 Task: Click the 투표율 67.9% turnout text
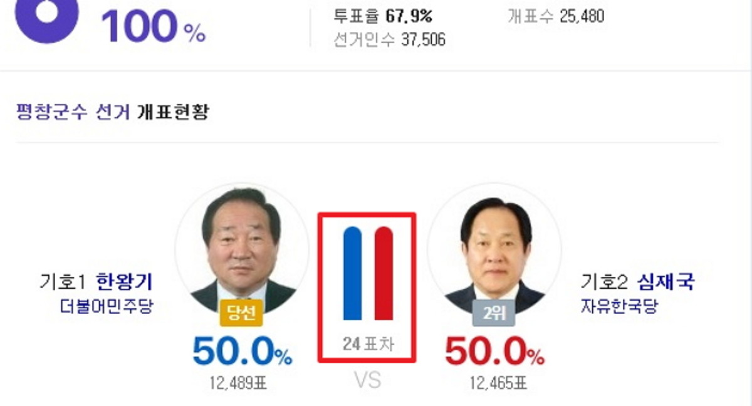[x=383, y=16]
